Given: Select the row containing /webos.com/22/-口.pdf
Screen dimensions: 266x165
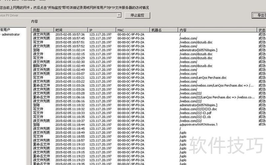Looking at the screenshot, I should [100, 113].
